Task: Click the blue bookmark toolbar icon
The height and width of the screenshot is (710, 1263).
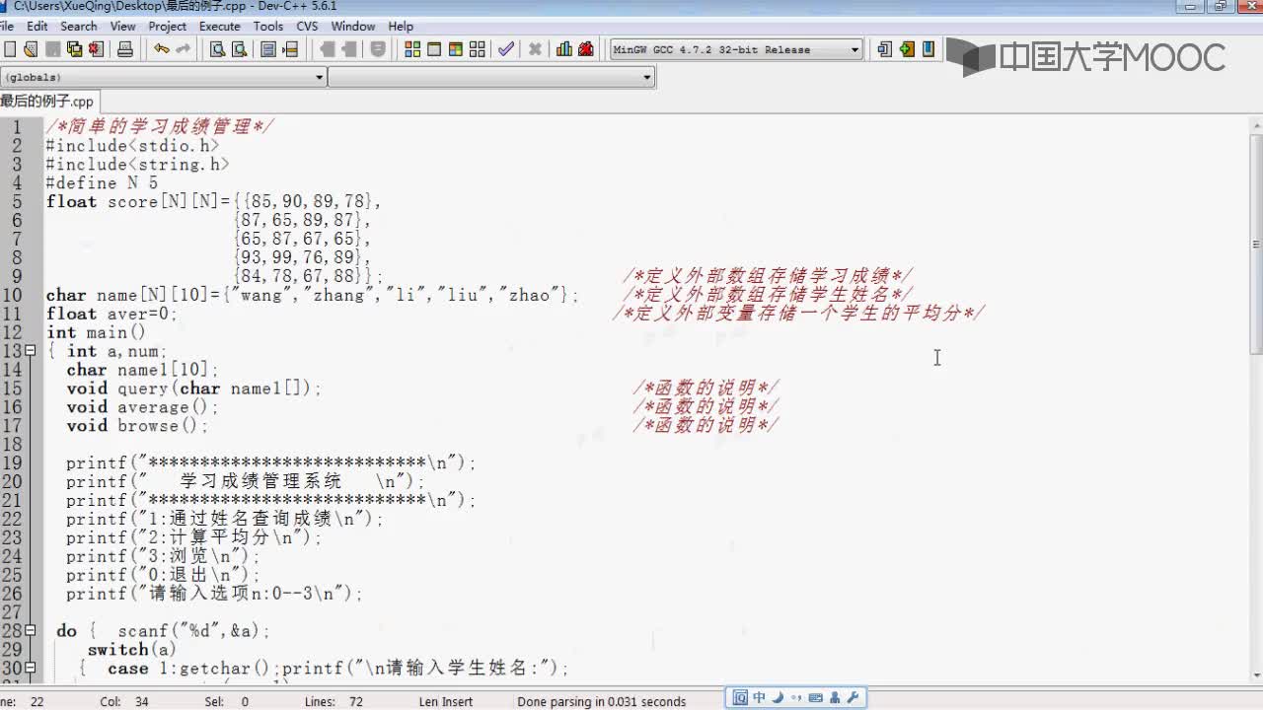Action: 929,49
